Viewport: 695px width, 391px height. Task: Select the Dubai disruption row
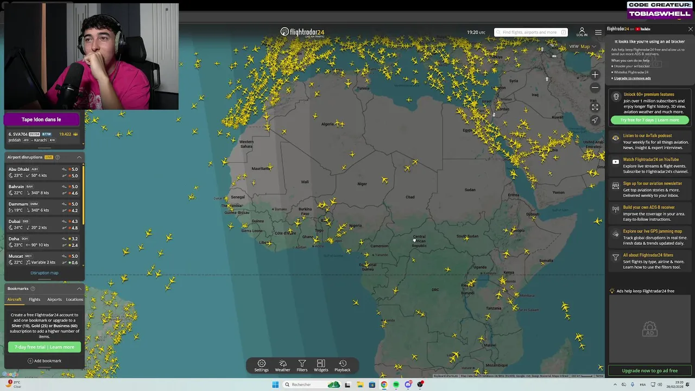tap(43, 225)
